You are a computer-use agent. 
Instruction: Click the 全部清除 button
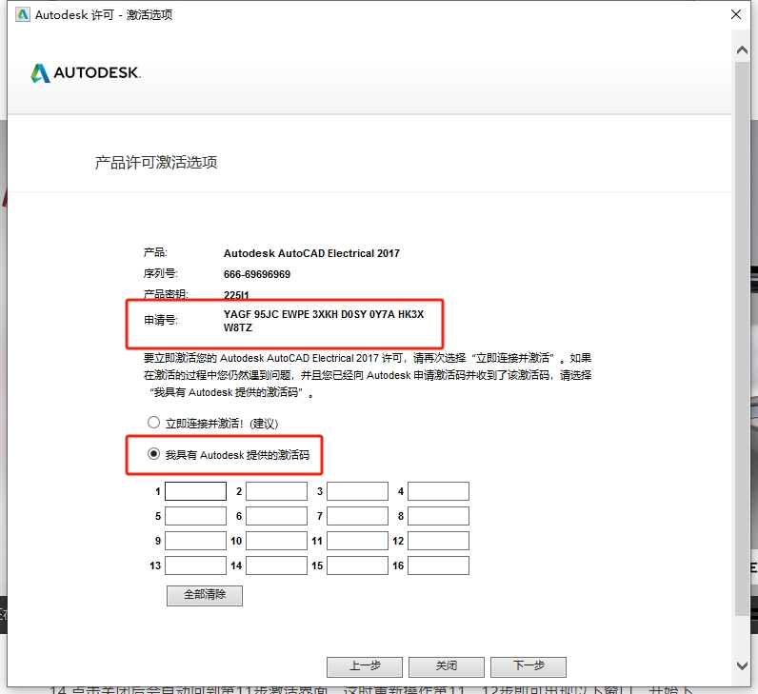[x=205, y=595]
